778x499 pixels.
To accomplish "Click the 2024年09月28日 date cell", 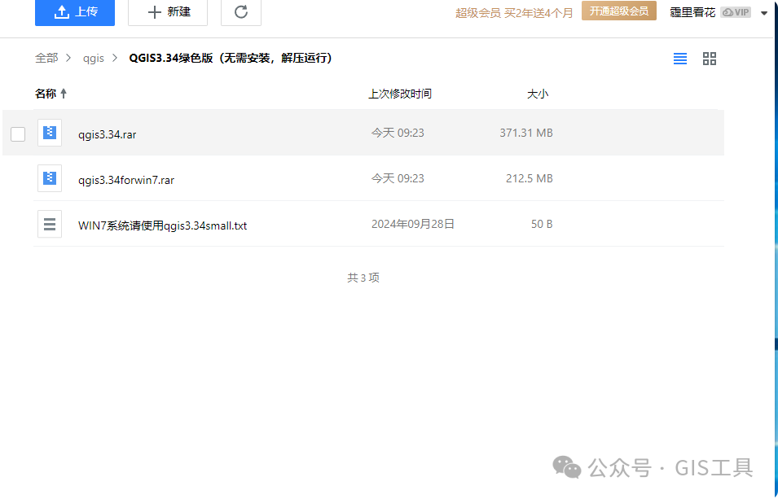I will coord(413,224).
